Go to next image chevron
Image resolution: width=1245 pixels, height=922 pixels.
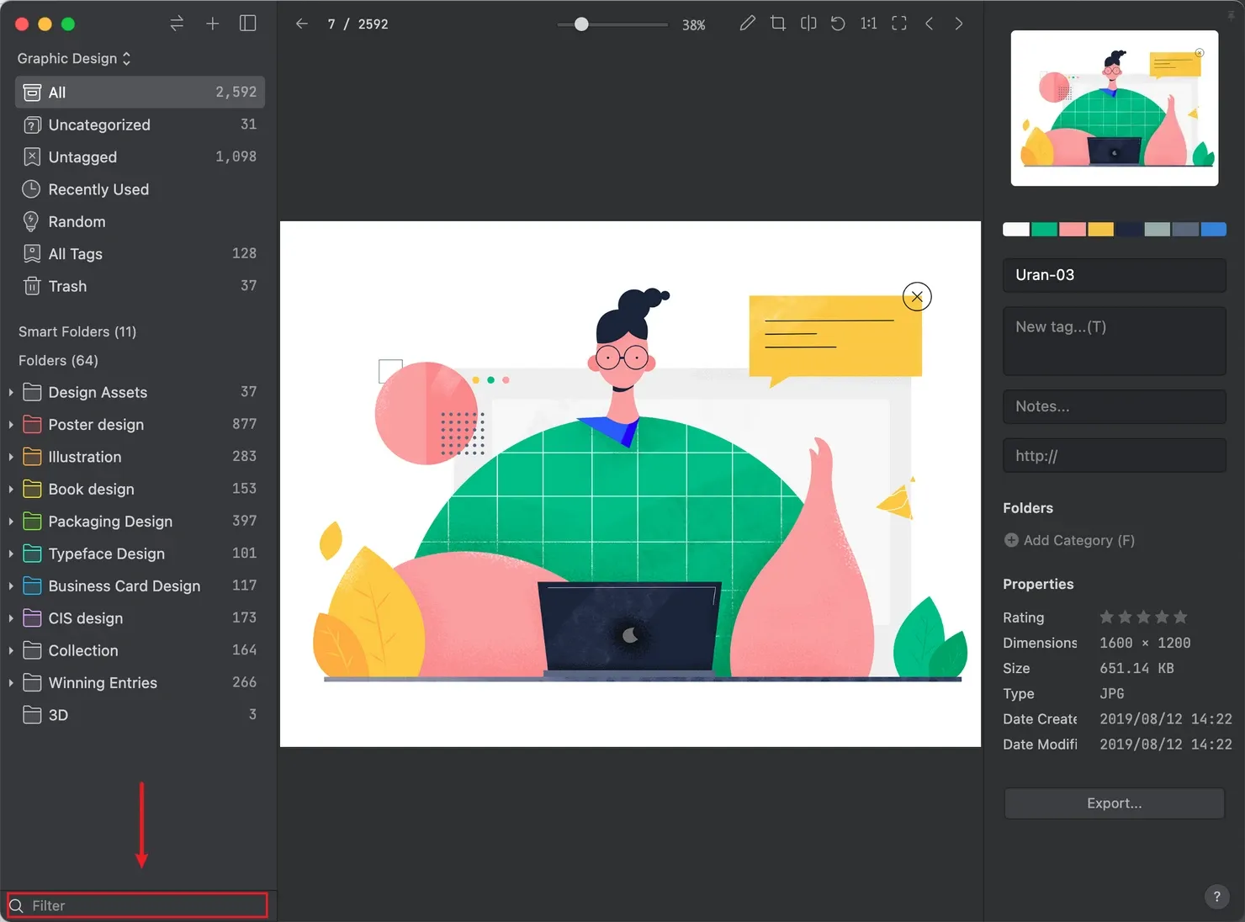click(x=959, y=24)
